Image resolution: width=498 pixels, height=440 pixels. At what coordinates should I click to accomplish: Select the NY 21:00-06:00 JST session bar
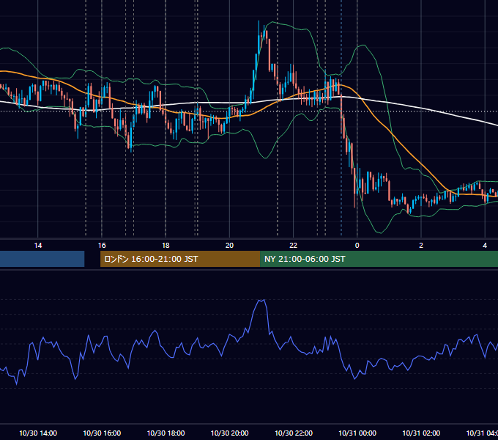(379, 259)
